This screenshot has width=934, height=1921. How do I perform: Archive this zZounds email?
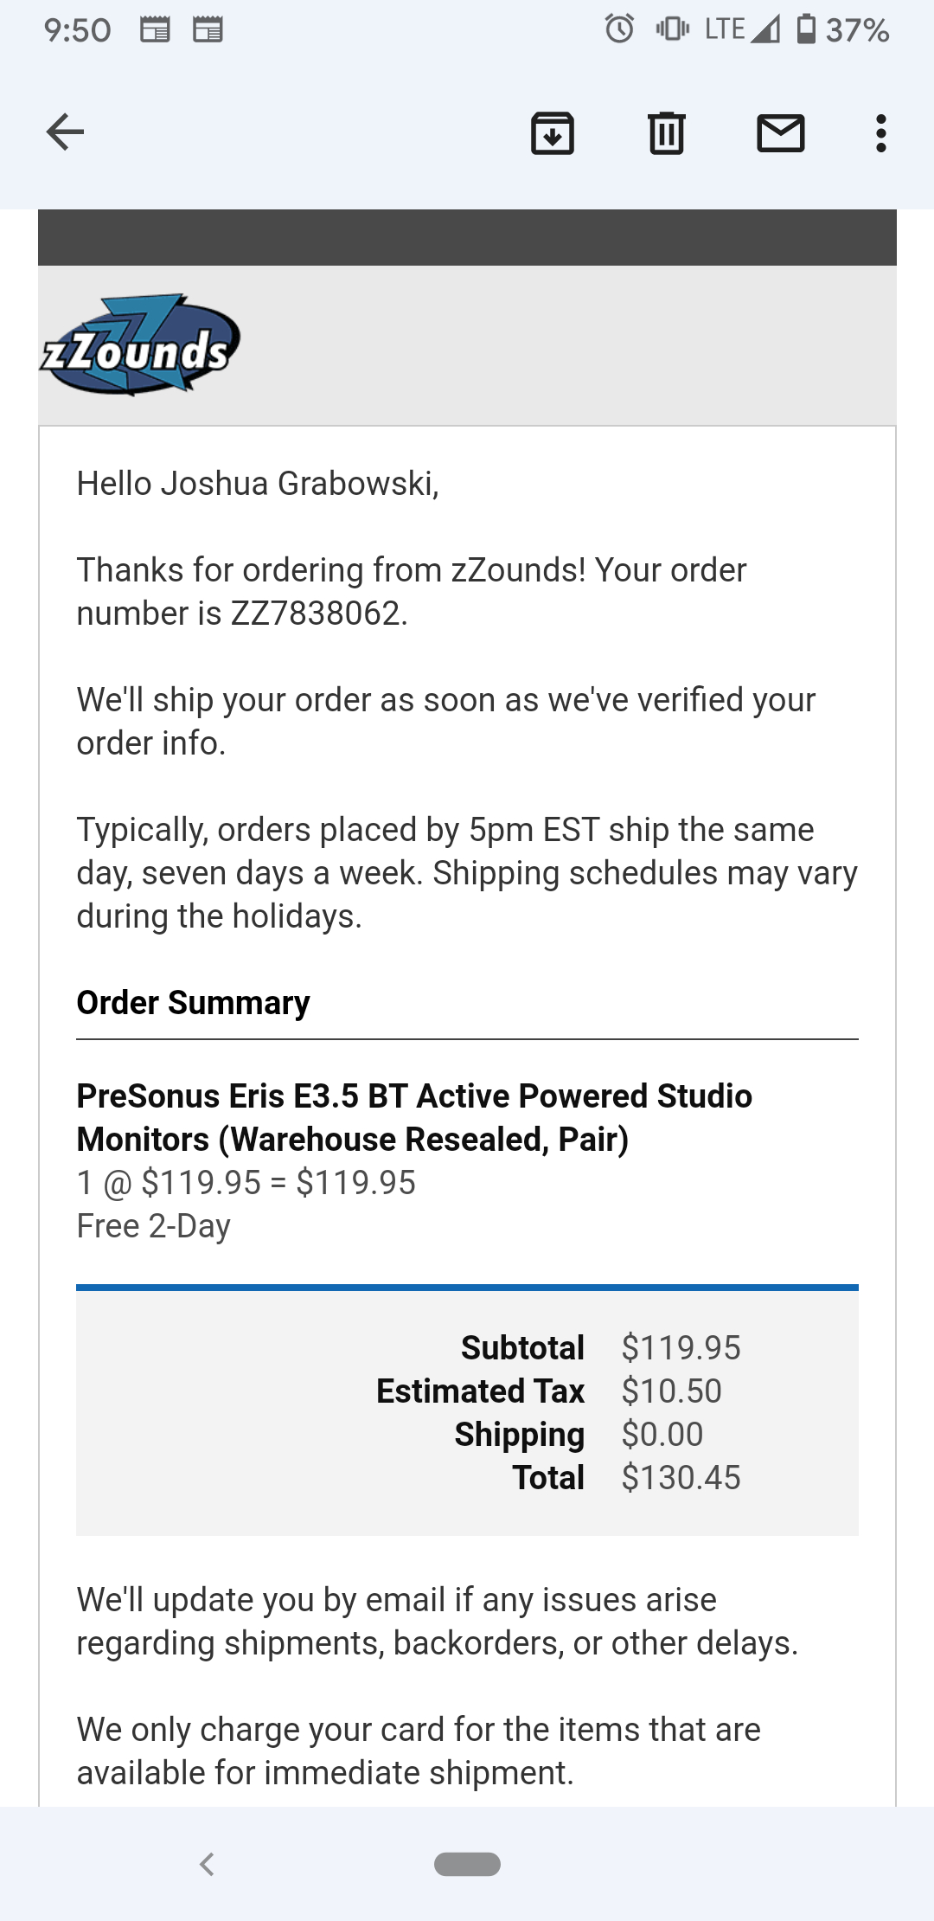click(552, 134)
